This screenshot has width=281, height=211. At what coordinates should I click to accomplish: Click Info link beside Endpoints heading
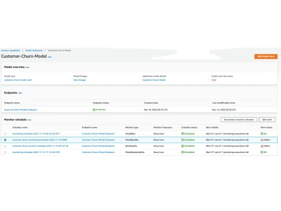(x=20, y=93)
